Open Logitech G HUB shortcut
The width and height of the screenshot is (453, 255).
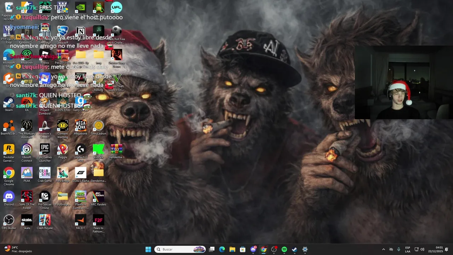(81, 153)
